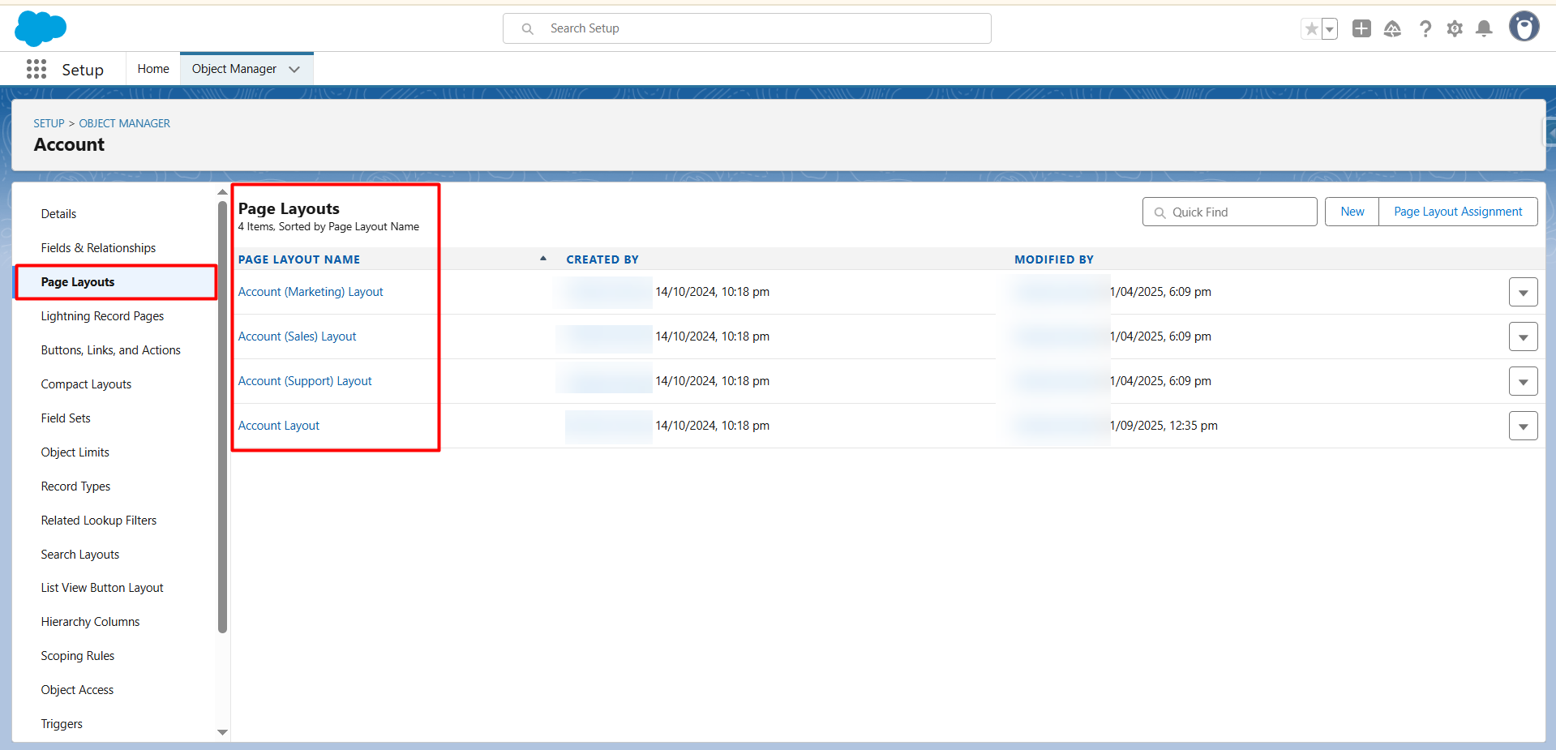The height and width of the screenshot is (750, 1556).
Task: Click the sidebar scroll-up arrow
Action: point(222,192)
